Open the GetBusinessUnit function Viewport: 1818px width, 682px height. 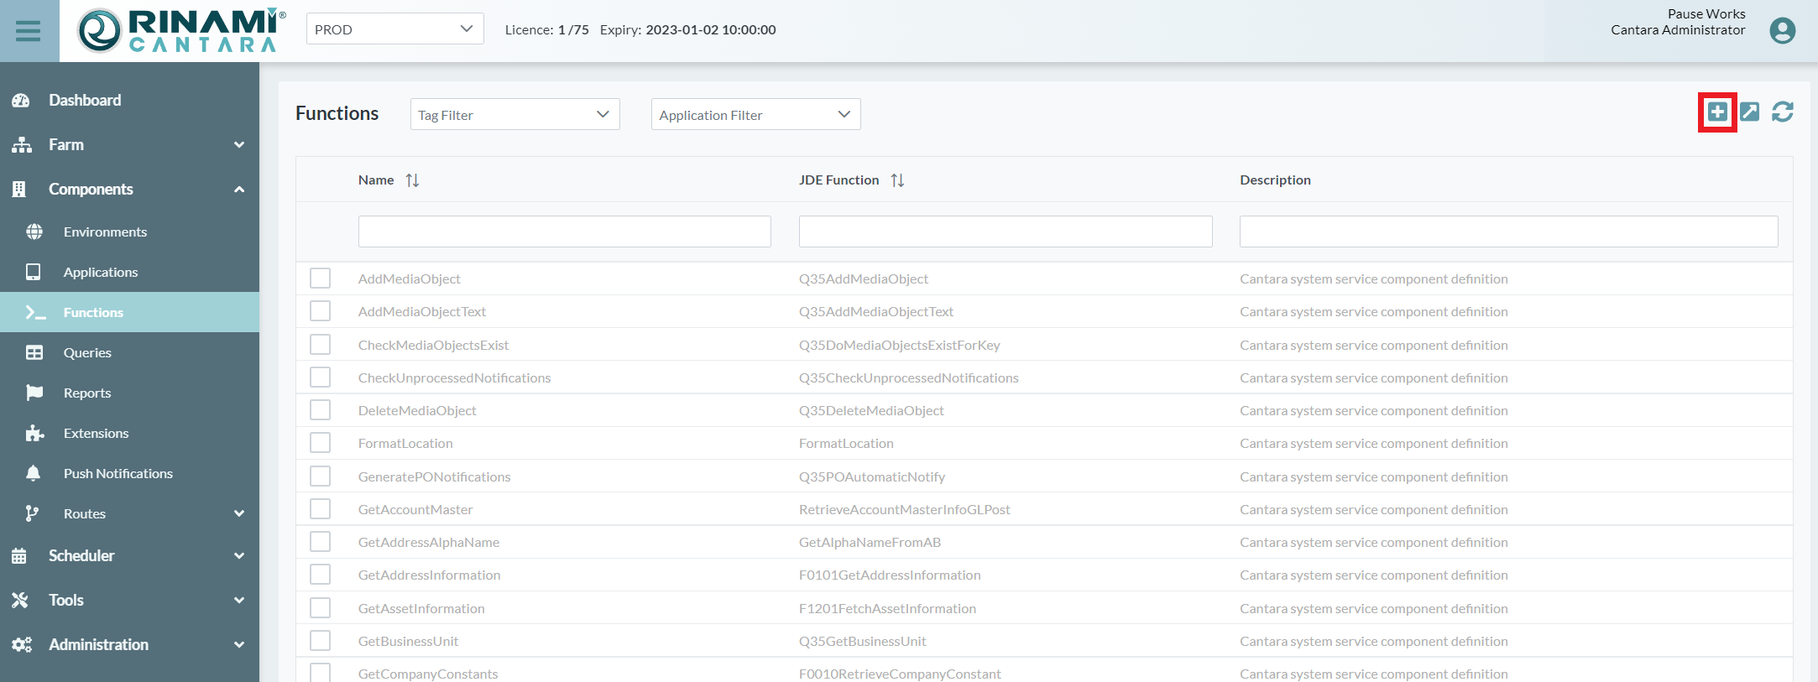[408, 641]
